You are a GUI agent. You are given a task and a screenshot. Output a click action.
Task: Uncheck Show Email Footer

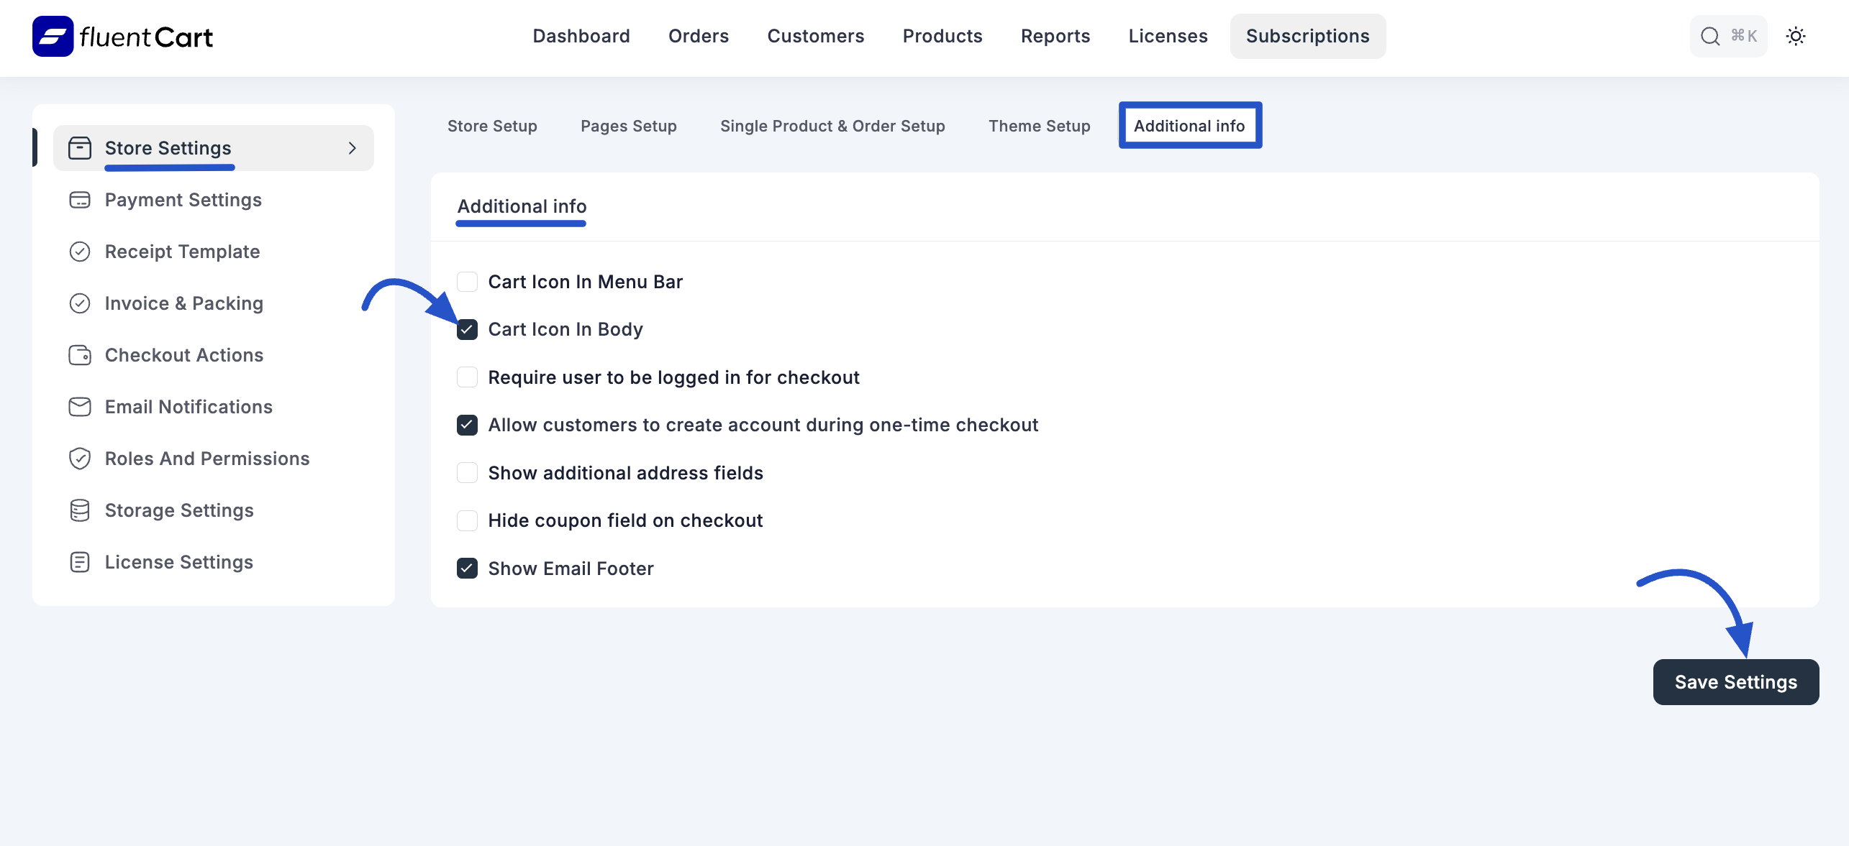(468, 569)
